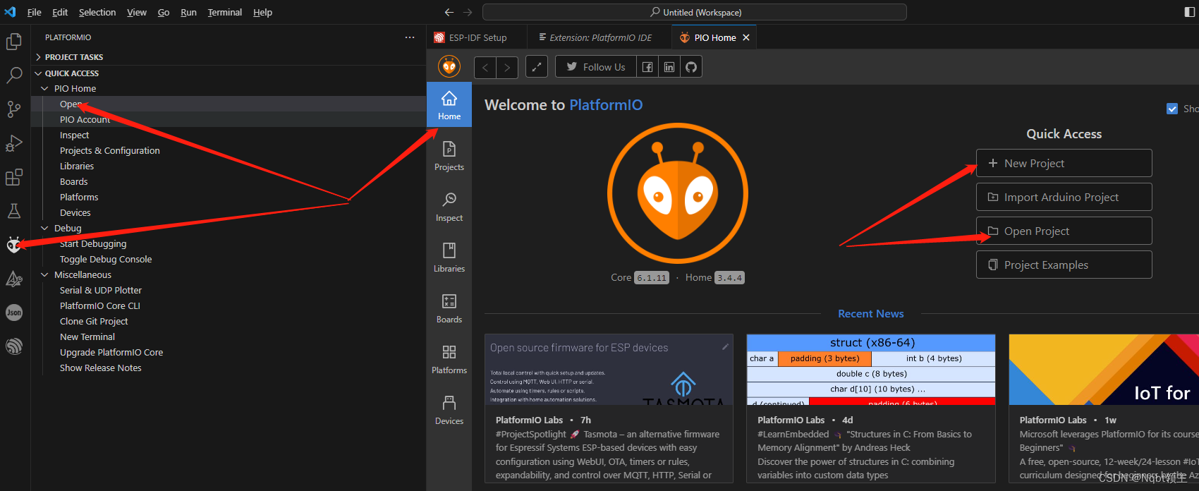Viewport: 1199px width, 491px height.
Task: Open the Testing flask view
Action: [14, 211]
